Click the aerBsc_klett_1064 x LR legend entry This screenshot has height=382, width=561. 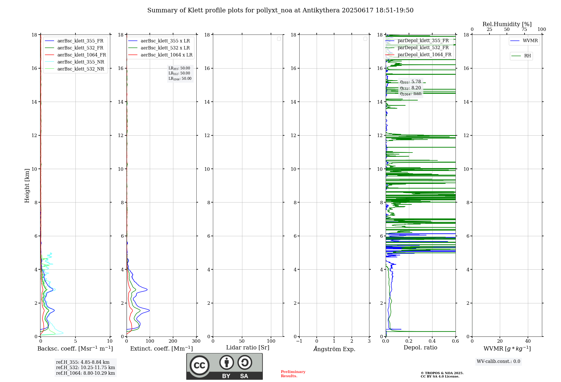click(160, 55)
